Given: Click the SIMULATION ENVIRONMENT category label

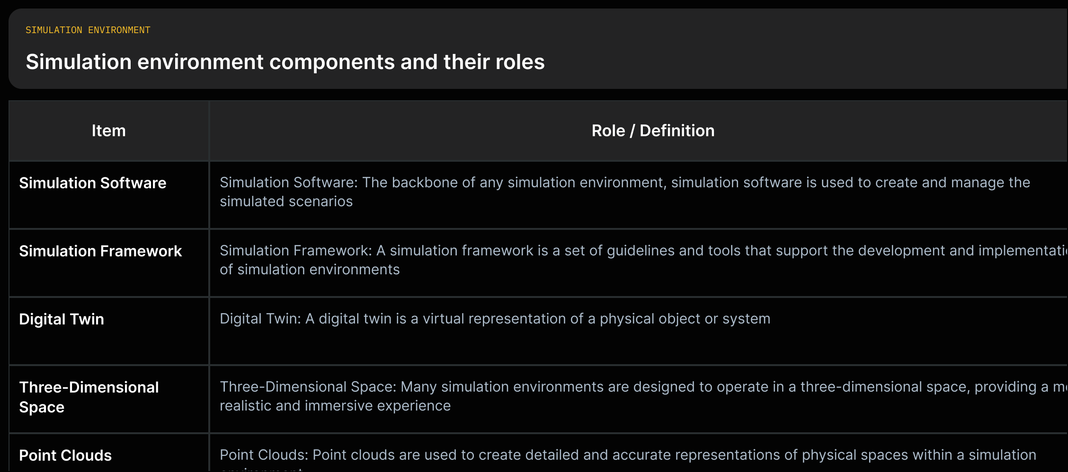Looking at the screenshot, I should click(88, 30).
